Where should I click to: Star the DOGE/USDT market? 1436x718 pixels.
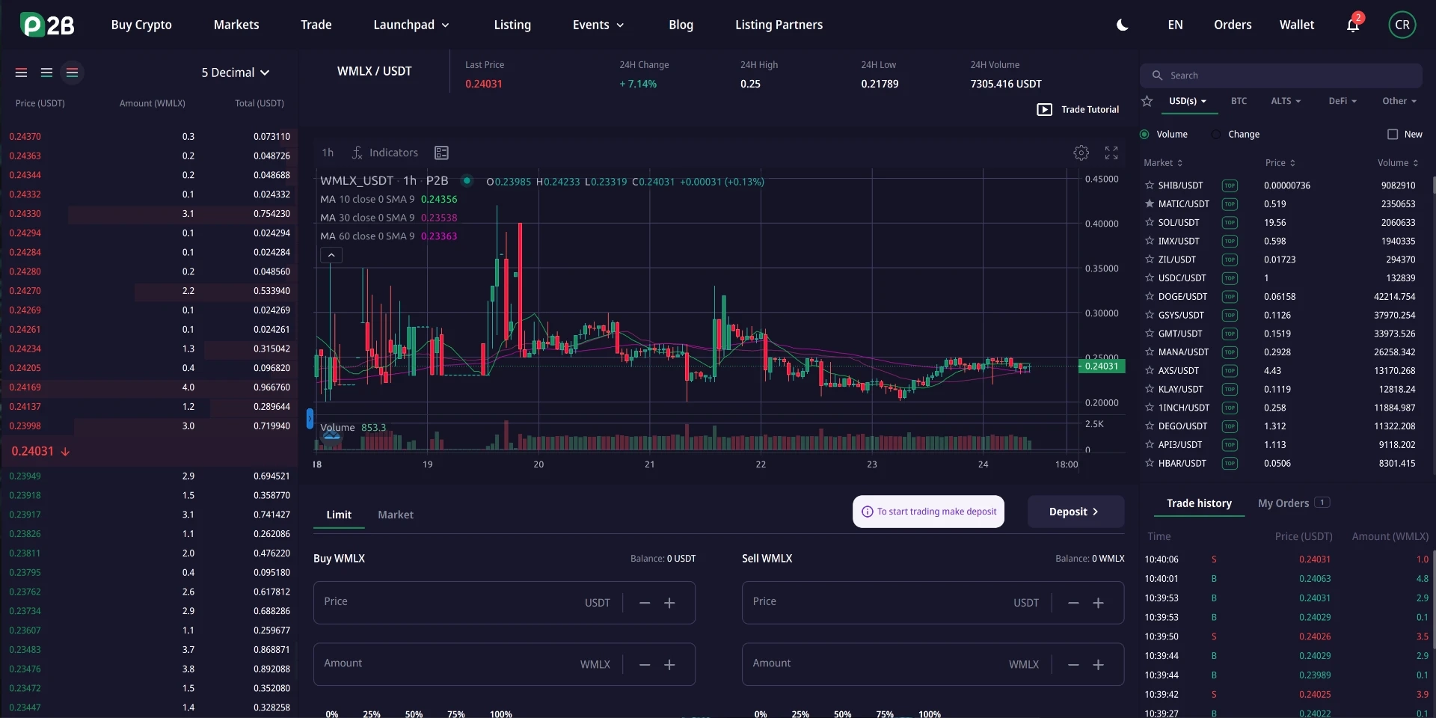pos(1150,296)
